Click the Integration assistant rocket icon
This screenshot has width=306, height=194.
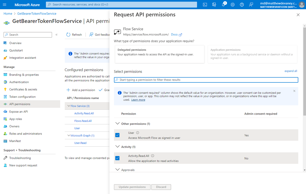(x=5, y=58)
